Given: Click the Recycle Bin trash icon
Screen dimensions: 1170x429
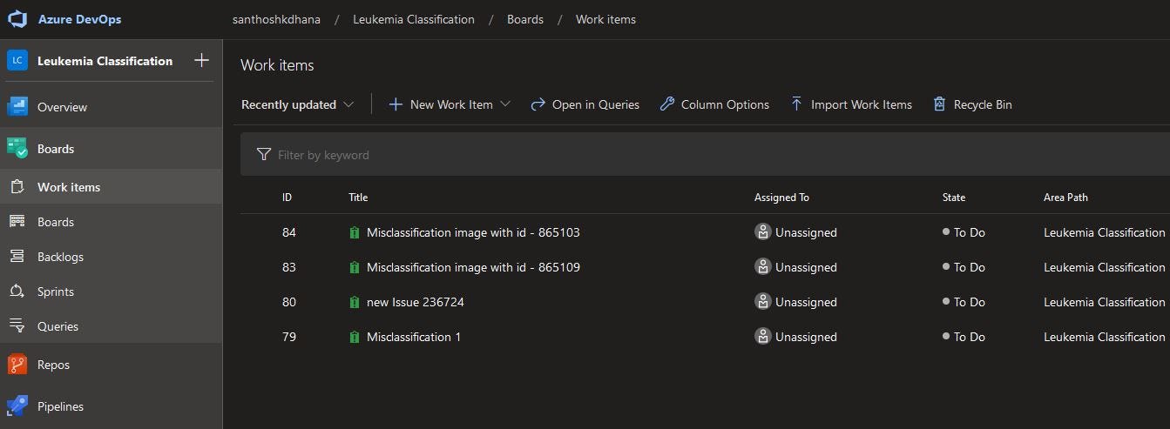Looking at the screenshot, I should click(x=939, y=104).
